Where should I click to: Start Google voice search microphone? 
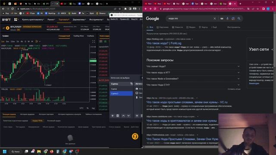227,19
